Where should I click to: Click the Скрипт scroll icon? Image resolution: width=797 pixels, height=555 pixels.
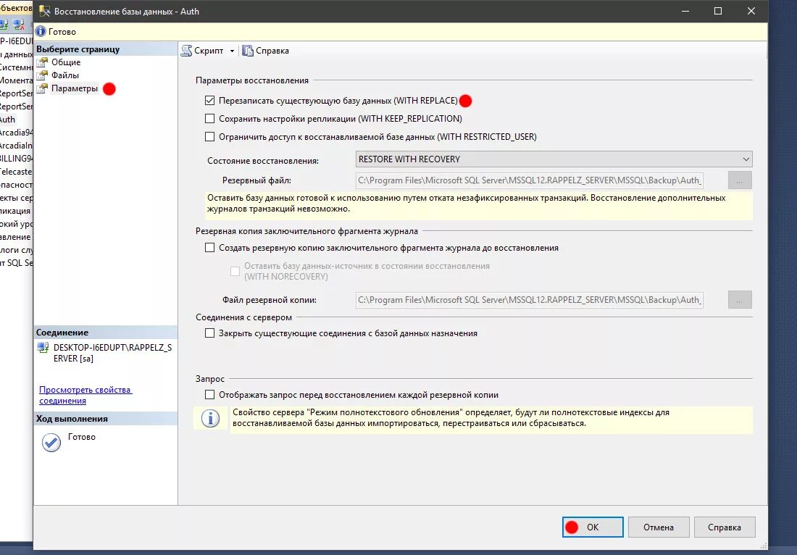[x=186, y=51]
